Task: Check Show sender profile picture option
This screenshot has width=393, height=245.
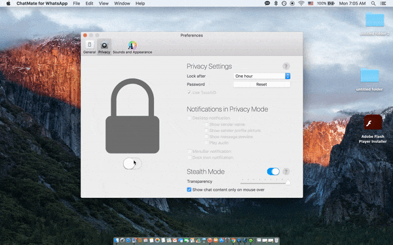Action: [206, 131]
